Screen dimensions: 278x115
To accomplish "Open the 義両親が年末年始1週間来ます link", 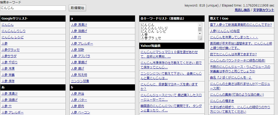I will coord(241,46).
